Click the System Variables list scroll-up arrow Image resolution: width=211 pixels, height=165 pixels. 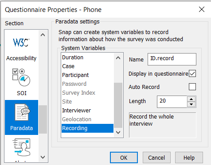[x=118, y=58]
